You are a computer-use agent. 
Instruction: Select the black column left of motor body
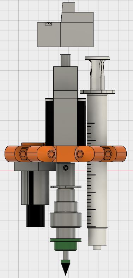point(50,122)
